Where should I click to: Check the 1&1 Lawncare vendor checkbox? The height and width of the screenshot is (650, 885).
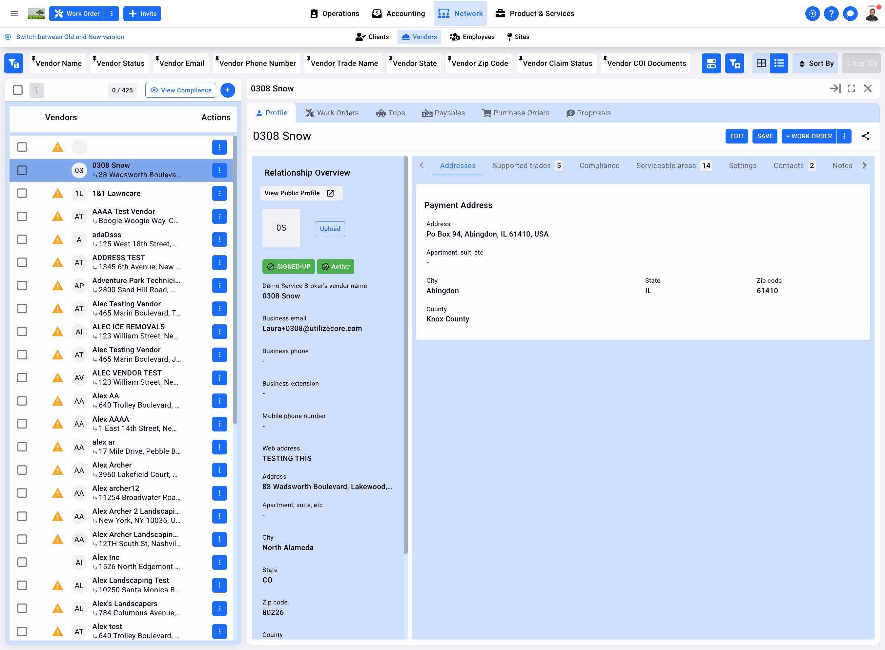click(x=22, y=193)
